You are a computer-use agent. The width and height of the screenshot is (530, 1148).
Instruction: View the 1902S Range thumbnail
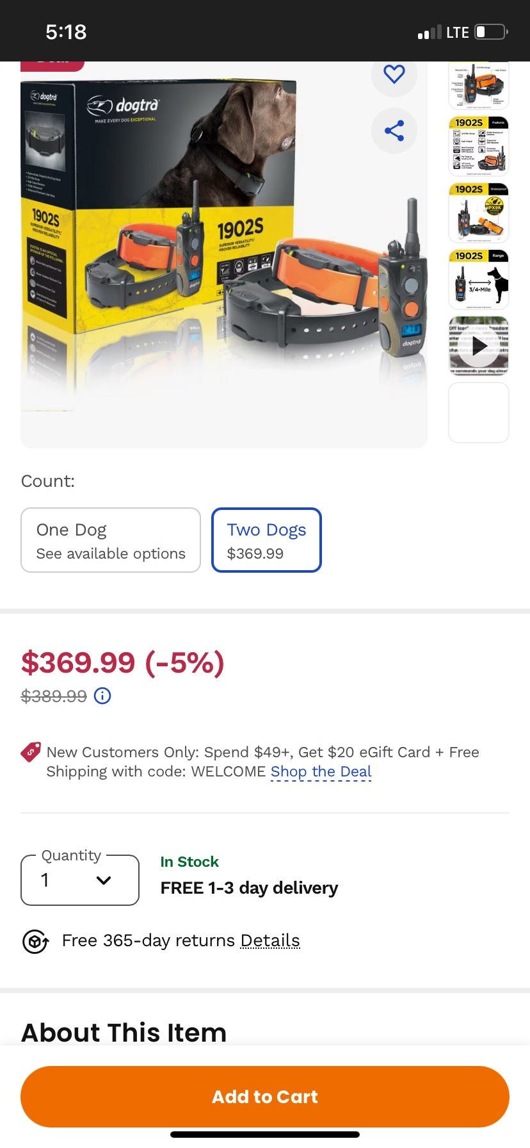479,279
